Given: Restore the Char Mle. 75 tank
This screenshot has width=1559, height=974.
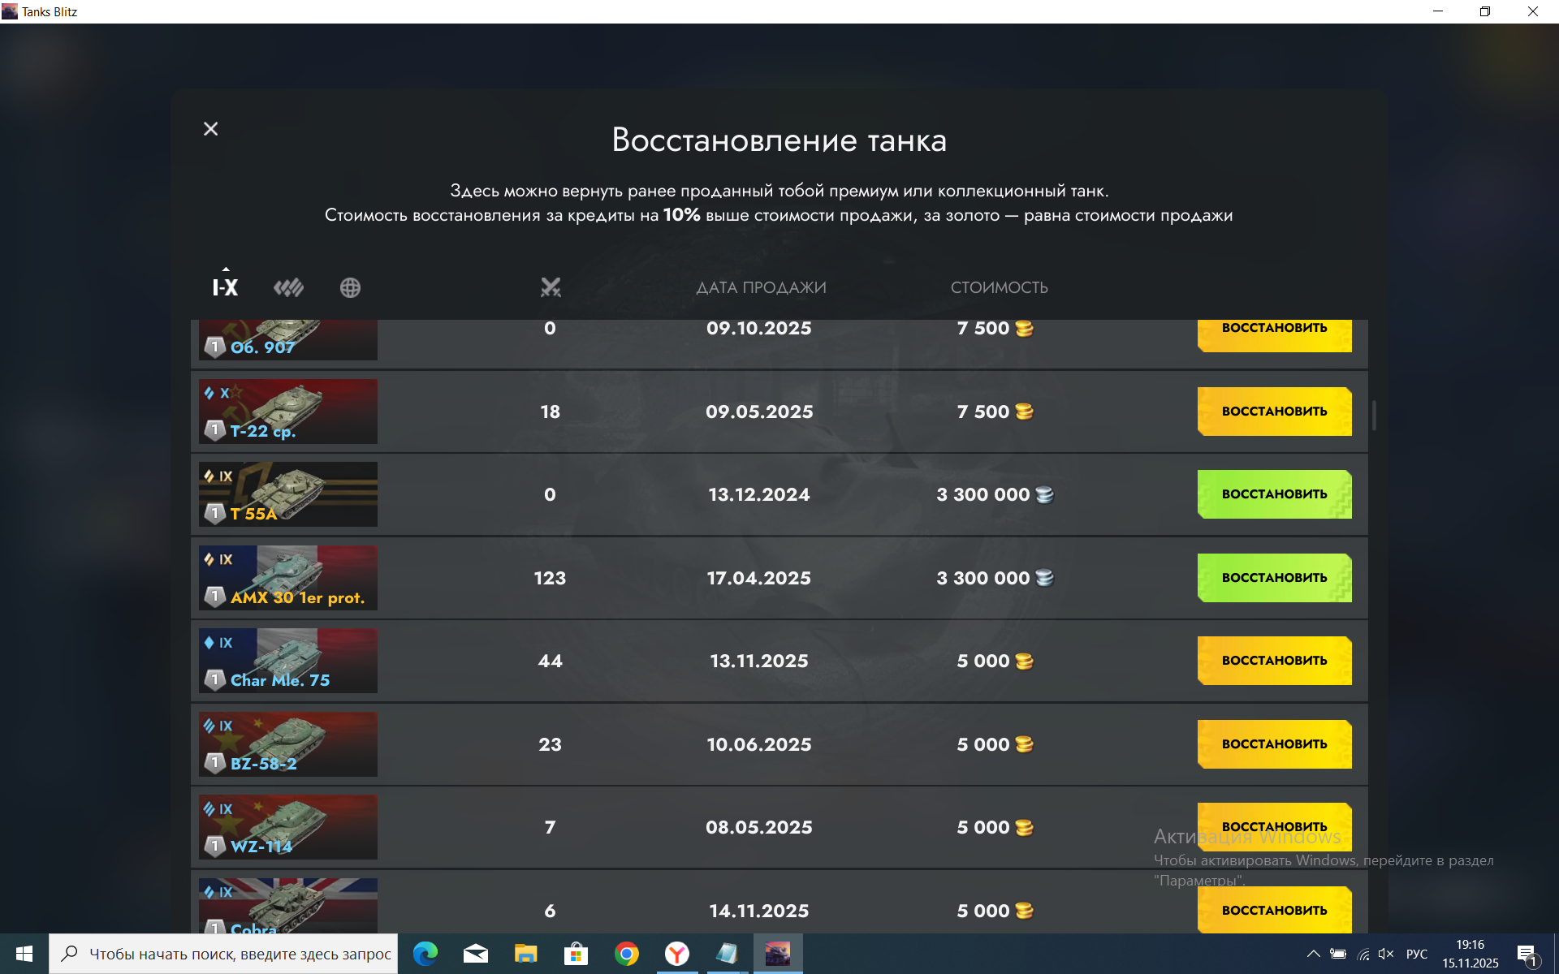Looking at the screenshot, I should (x=1273, y=661).
